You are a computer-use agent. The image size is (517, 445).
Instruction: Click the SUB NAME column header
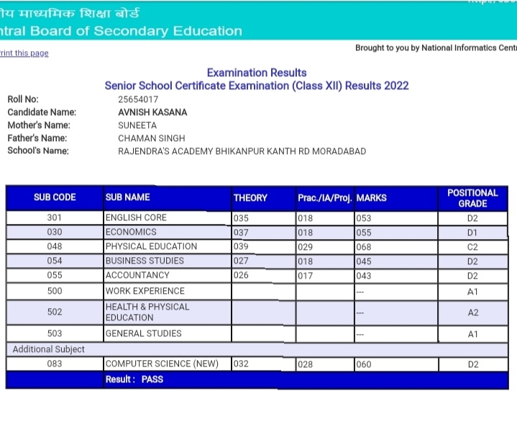pyautogui.click(x=168, y=197)
